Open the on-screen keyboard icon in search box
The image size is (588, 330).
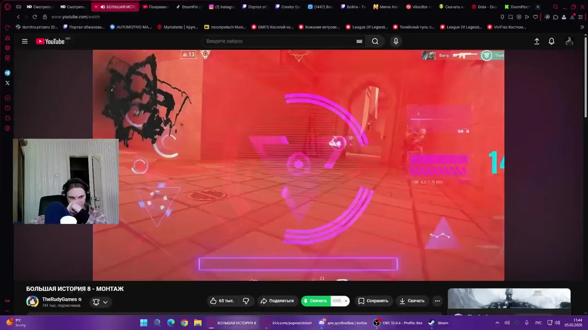359,41
